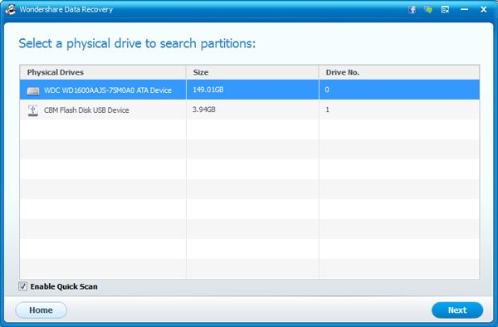498x327 pixels.
Task: Click the USB drive icon for CBM Flash Disk
Action: click(32, 110)
